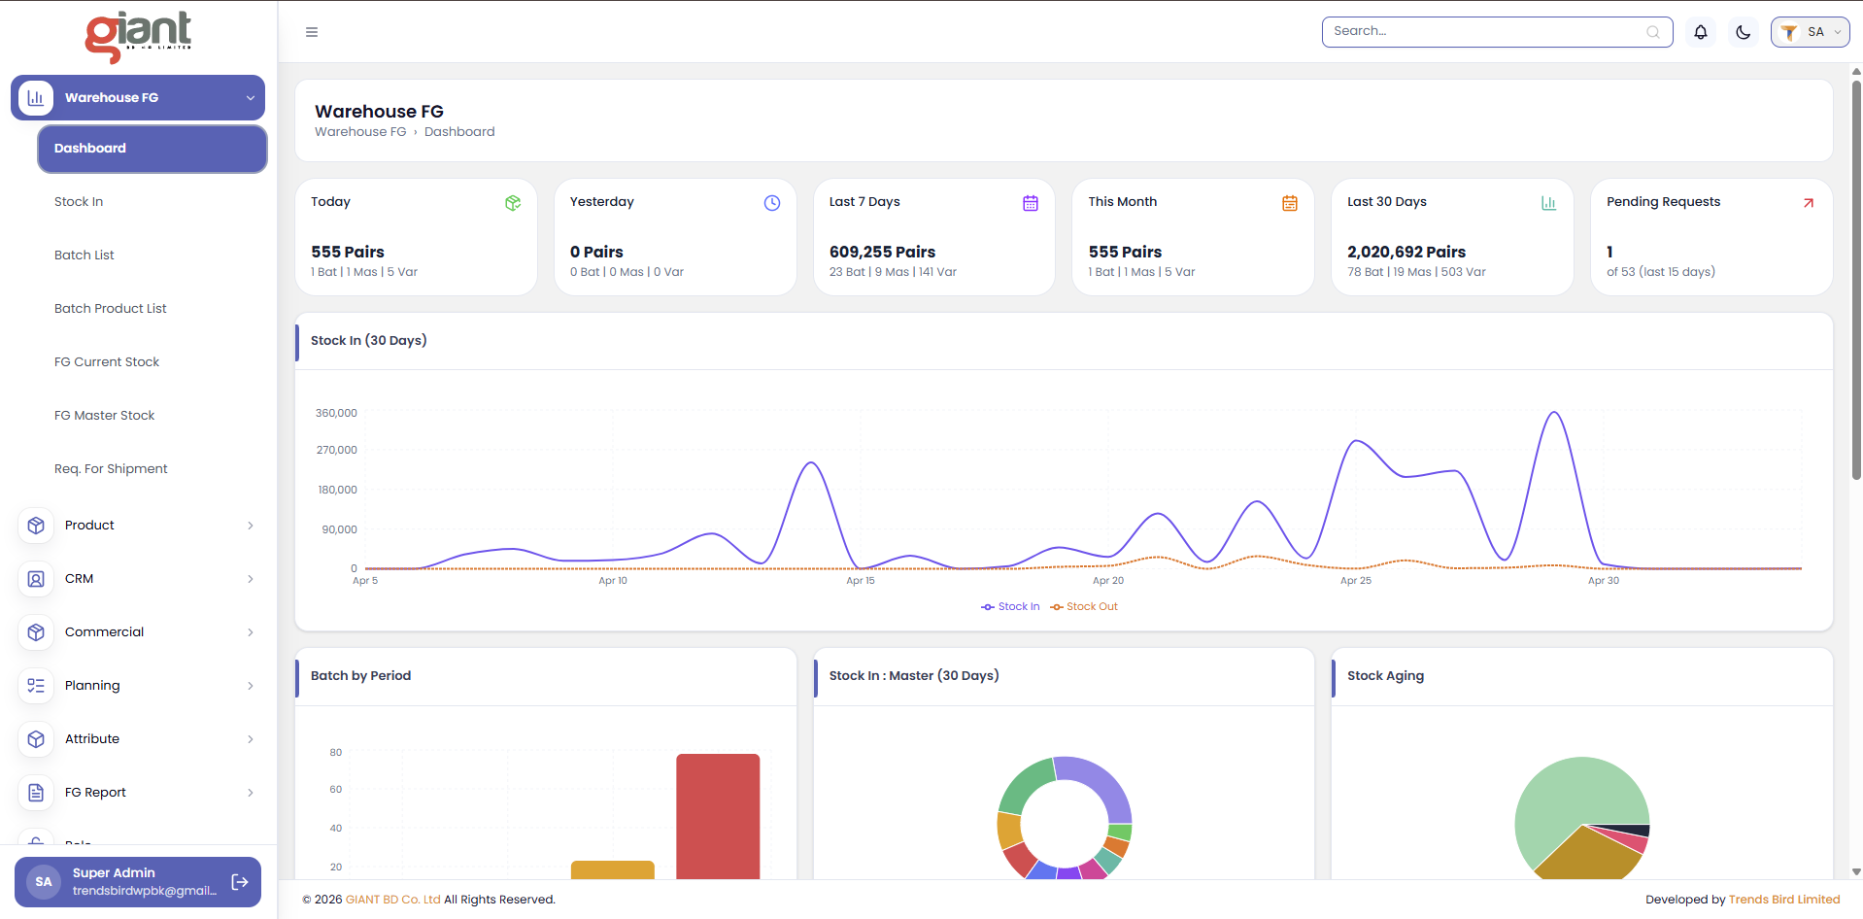Click the bar chart icon on Last 30 Days card
This screenshot has width=1863, height=919.
click(x=1548, y=203)
